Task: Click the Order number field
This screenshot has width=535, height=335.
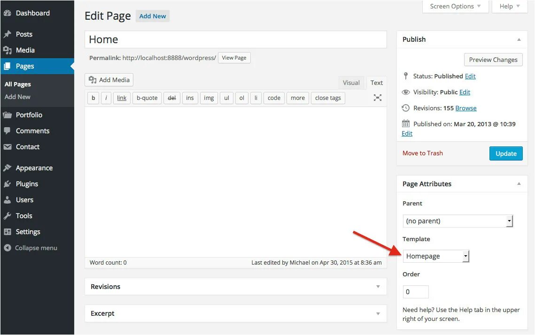Action: (x=416, y=292)
